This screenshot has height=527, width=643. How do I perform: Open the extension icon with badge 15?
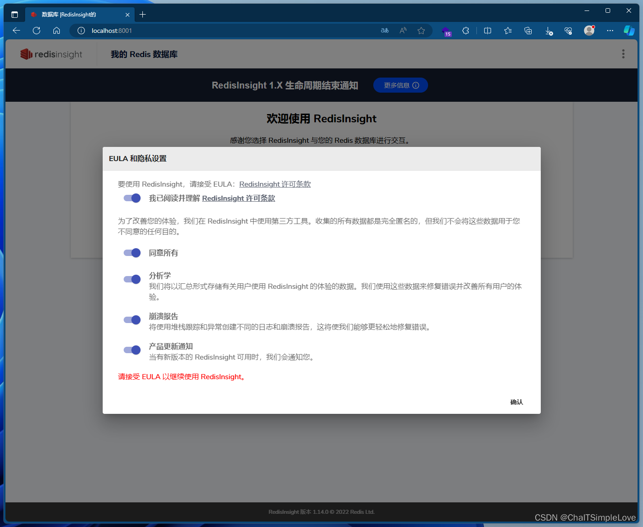click(446, 31)
